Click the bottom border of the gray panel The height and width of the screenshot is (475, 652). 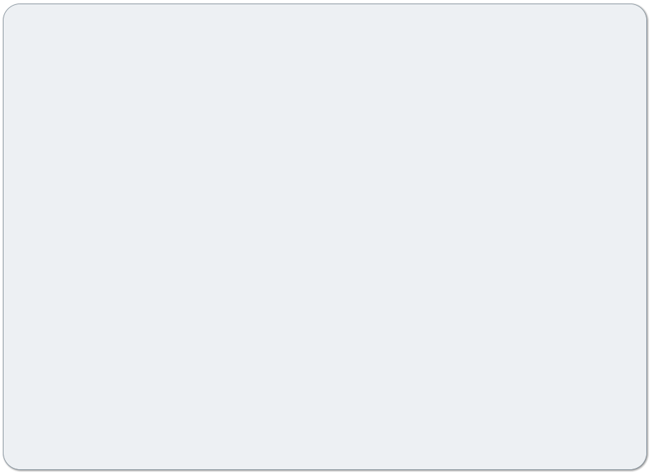(x=325, y=469)
